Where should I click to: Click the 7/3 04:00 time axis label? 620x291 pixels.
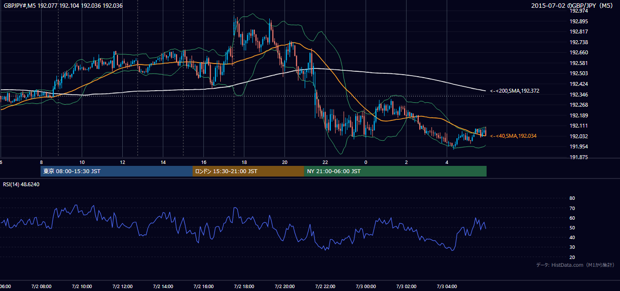pos(447,286)
